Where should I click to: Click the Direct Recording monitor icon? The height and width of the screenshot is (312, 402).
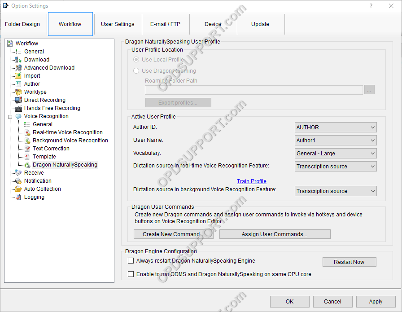pos(18,100)
